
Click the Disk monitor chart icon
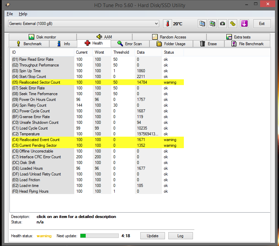pyautogui.click(x=31, y=37)
